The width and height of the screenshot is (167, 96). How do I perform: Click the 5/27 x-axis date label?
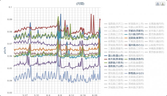[25, 95]
